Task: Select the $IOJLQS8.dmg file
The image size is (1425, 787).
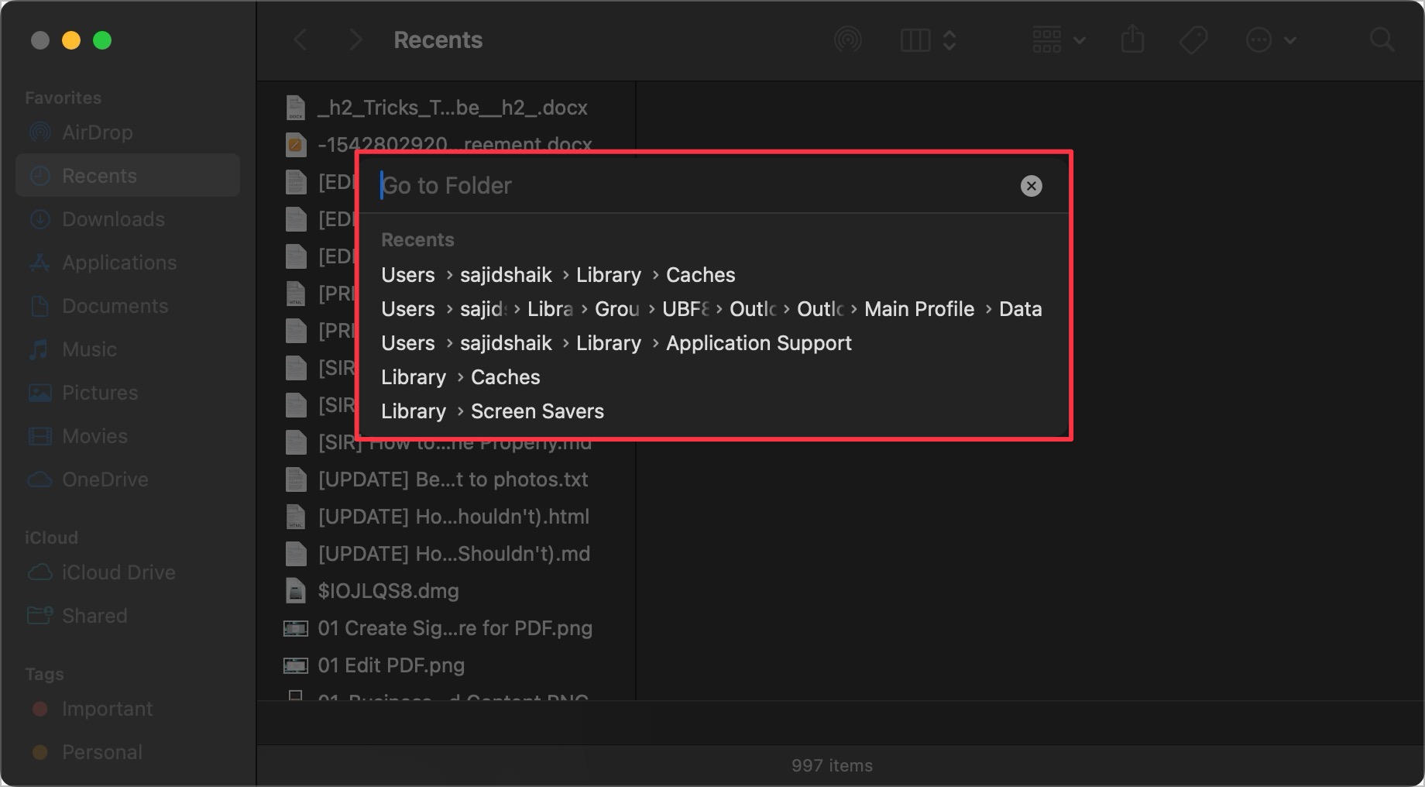Action: (x=388, y=591)
